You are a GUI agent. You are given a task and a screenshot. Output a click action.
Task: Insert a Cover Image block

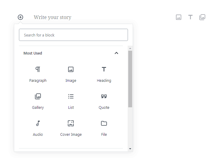71,128
